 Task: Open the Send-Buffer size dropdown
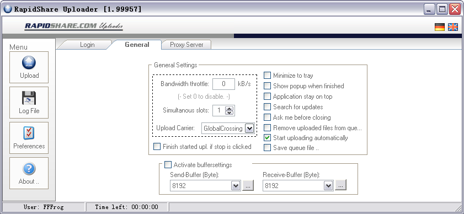[x=236, y=185]
